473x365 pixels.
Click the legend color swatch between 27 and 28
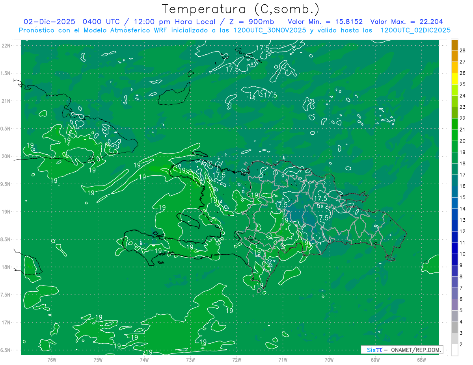(454, 56)
